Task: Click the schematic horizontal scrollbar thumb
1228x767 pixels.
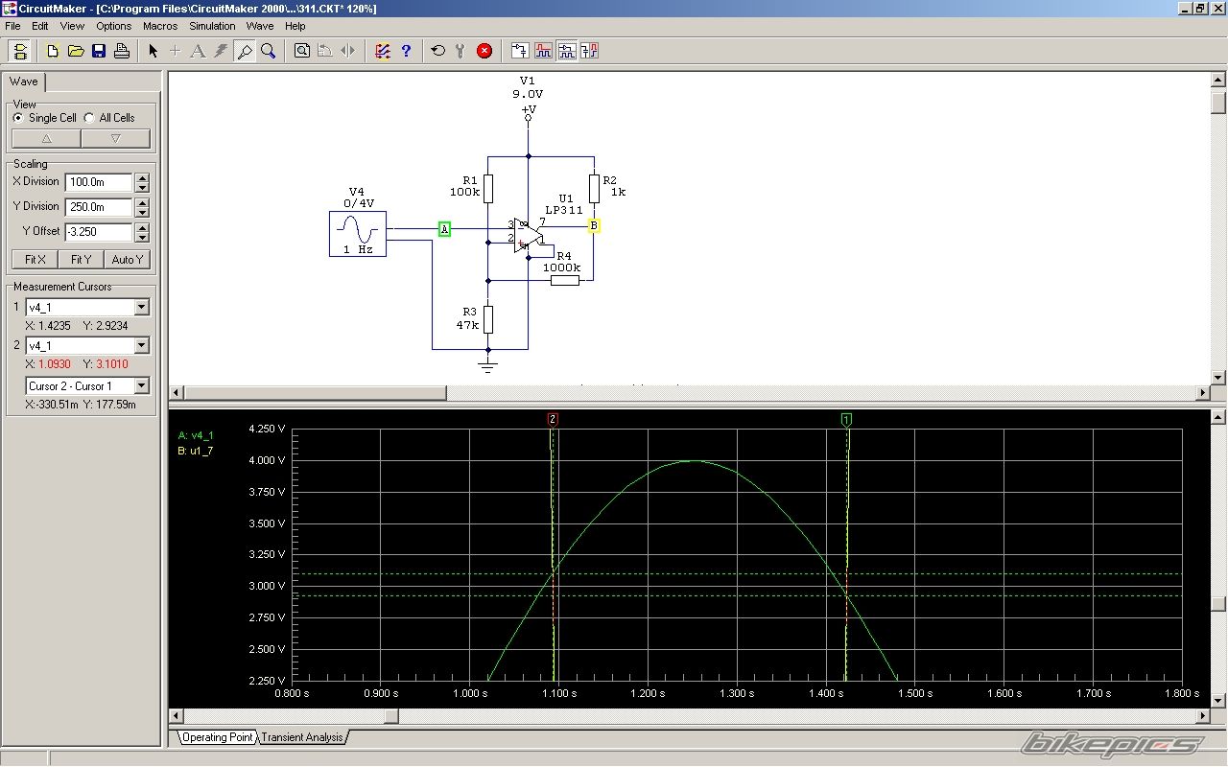Action: tap(316, 393)
